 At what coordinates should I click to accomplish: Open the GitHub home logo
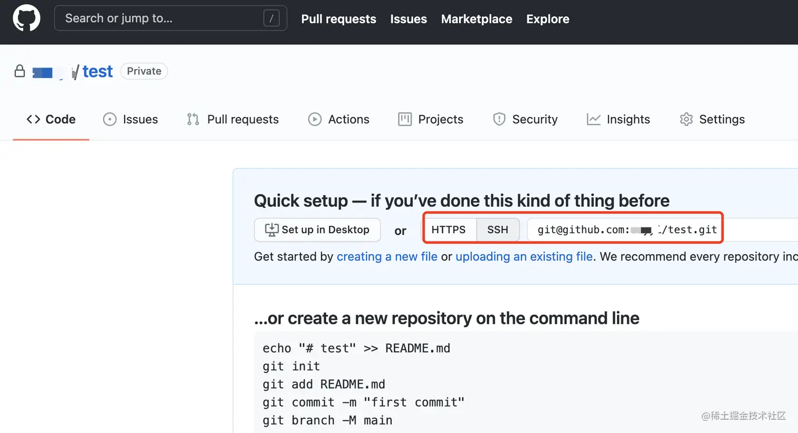[x=26, y=18]
